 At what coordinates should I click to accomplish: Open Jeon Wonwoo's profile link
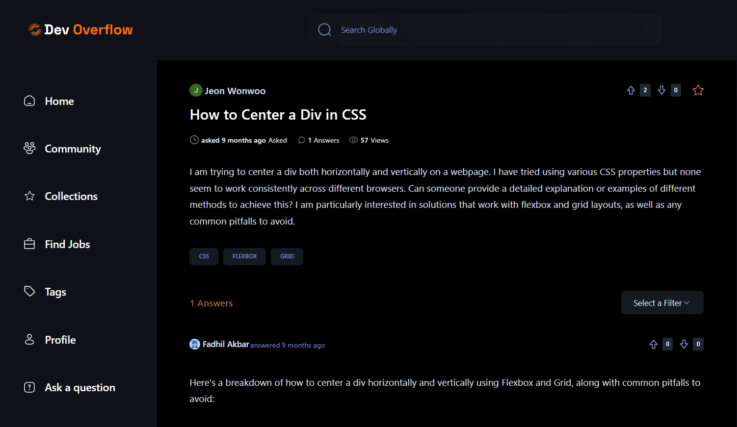point(235,91)
